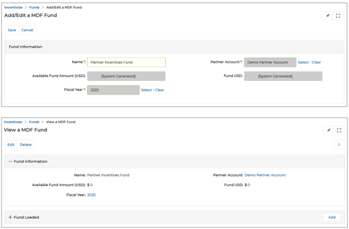
Task: Expand Add/Edit a MDF Fund to fullscreen
Action: [x=338, y=16]
